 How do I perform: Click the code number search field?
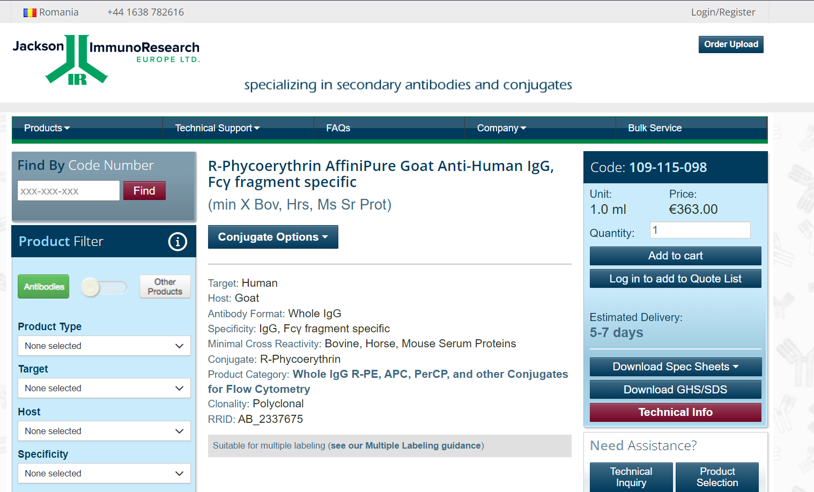[x=69, y=190]
